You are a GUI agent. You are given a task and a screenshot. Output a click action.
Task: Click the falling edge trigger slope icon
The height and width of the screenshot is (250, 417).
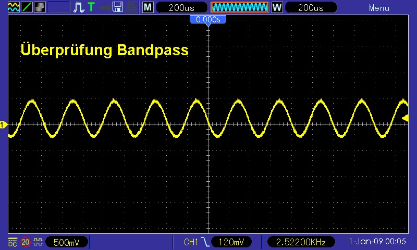(205, 242)
